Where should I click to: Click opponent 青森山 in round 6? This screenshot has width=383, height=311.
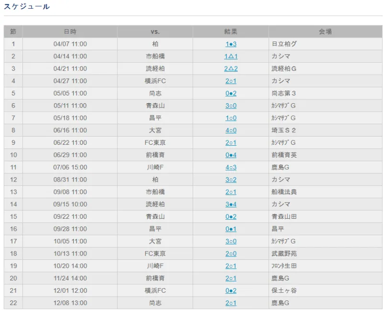point(155,106)
